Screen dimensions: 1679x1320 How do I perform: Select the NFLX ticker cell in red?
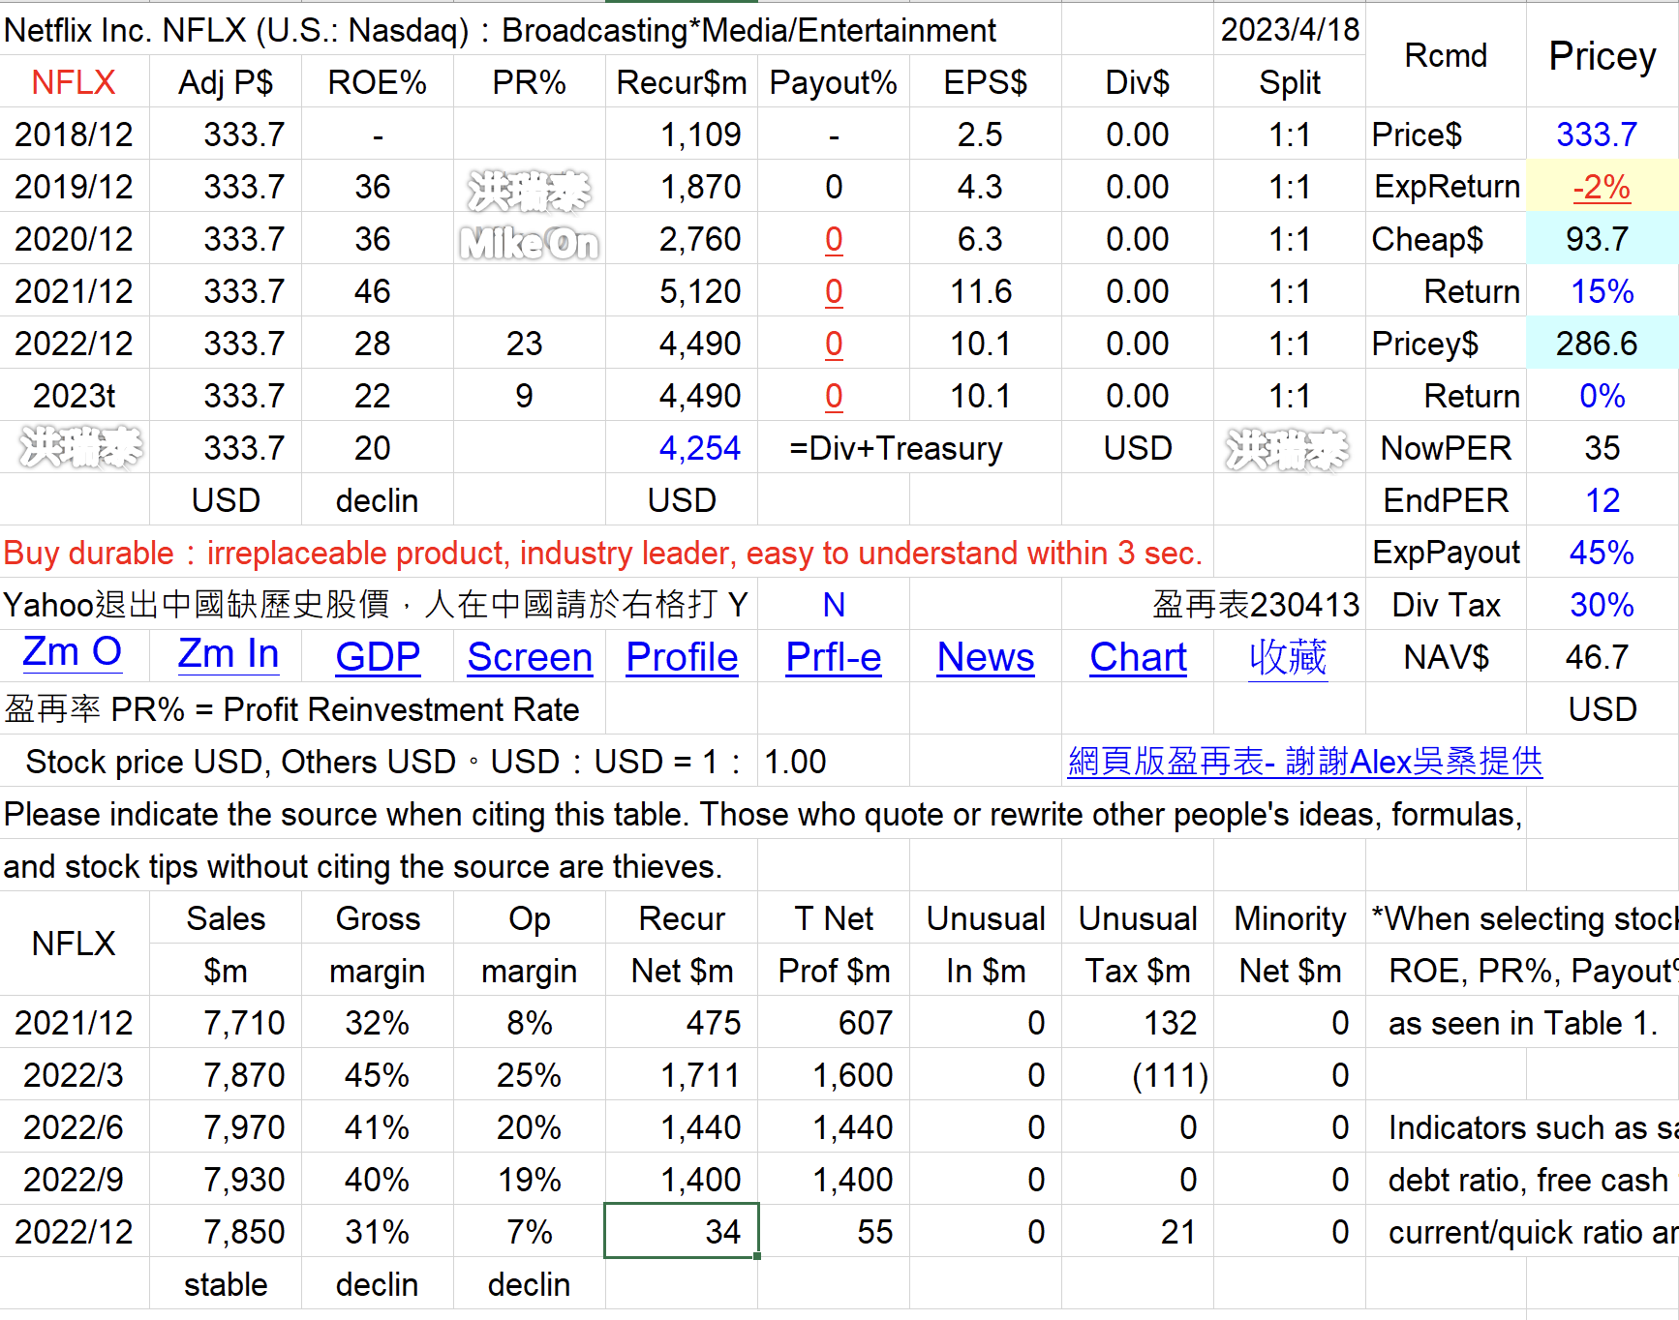pos(74,82)
